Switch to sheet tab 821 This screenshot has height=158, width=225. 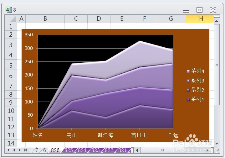122,150
